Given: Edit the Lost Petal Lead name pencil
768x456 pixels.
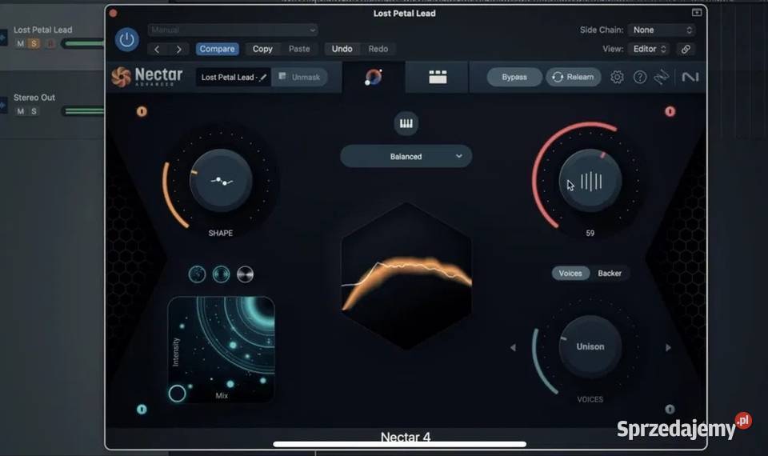Looking at the screenshot, I should 263,78.
